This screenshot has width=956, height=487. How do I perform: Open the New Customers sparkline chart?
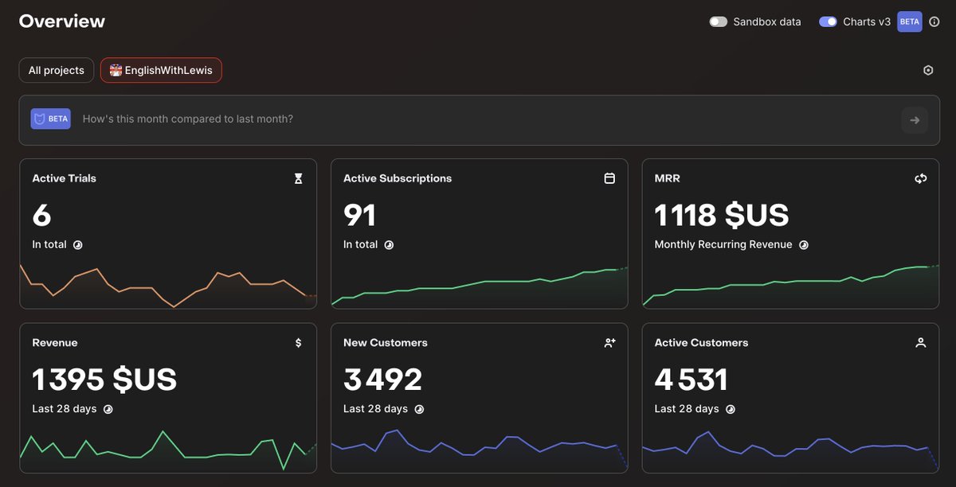[x=480, y=450]
